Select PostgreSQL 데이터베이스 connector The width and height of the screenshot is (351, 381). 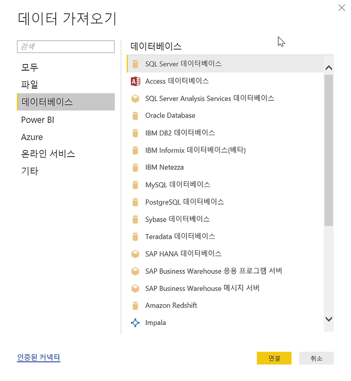[x=225, y=202]
